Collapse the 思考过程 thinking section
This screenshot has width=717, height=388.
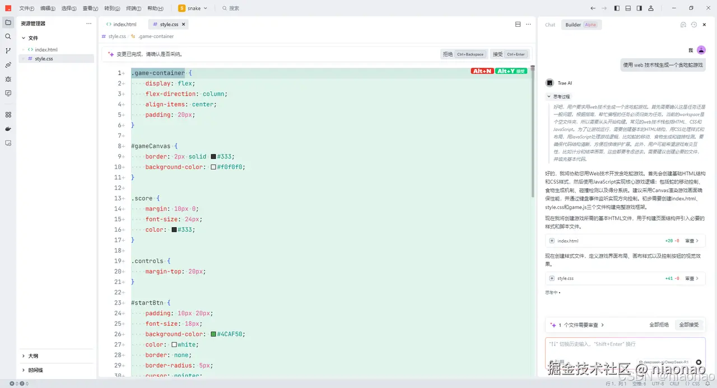point(559,96)
